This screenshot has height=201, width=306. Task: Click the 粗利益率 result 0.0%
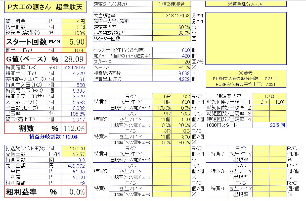pos(74,192)
